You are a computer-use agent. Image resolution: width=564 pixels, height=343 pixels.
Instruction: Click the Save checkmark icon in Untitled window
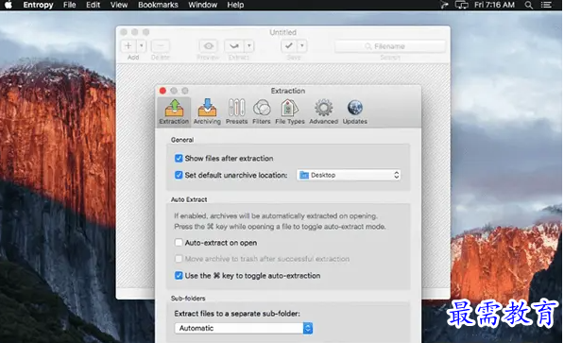[x=288, y=46]
